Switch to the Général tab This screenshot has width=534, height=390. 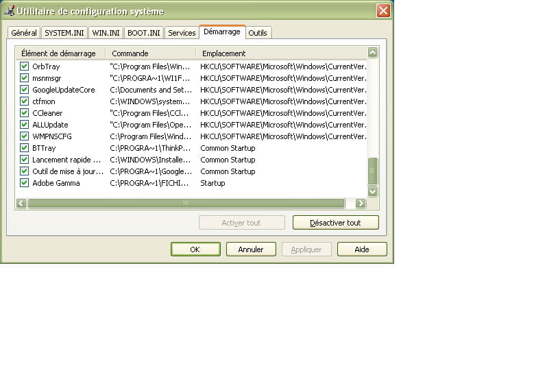[24, 33]
